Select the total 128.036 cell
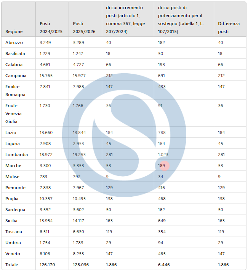 pos(81,265)
